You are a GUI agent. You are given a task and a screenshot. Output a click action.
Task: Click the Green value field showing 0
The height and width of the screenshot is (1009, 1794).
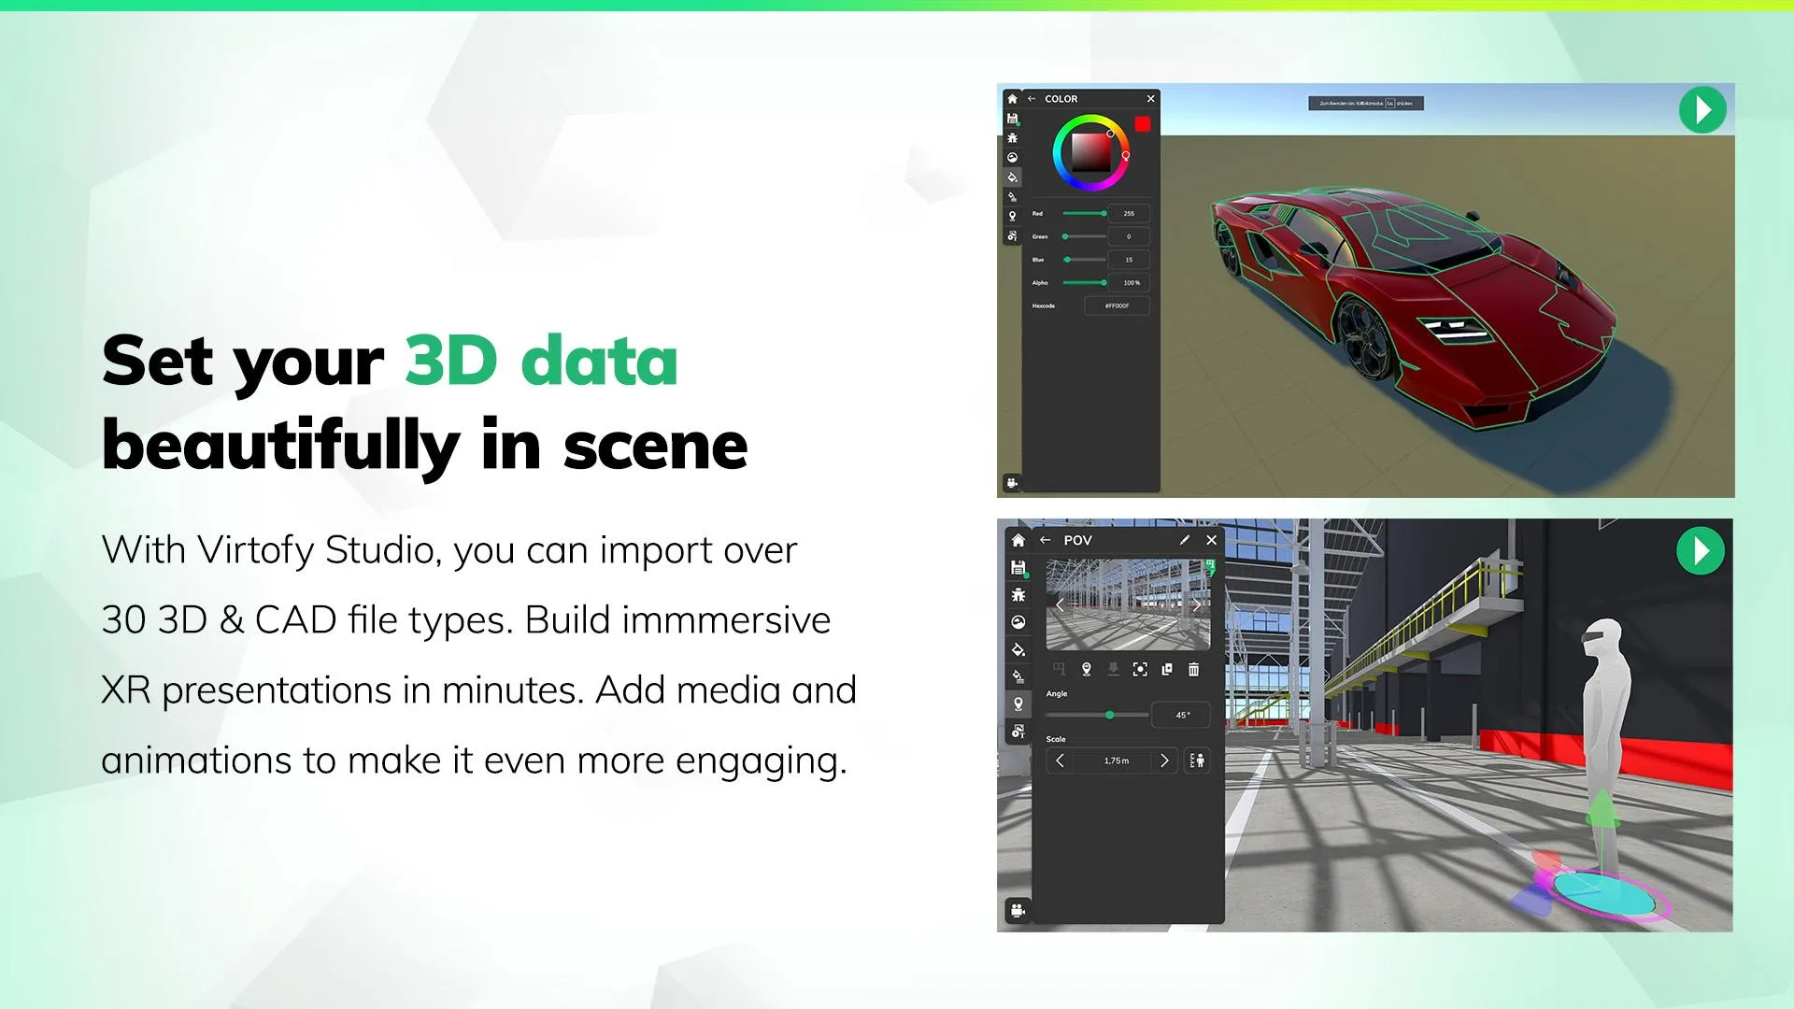click(x=1129, y=236)
